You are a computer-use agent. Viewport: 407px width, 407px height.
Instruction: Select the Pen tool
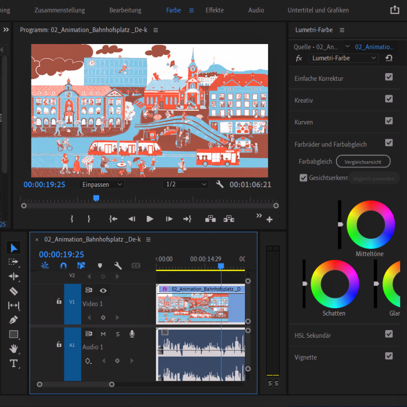click(14, 320)
